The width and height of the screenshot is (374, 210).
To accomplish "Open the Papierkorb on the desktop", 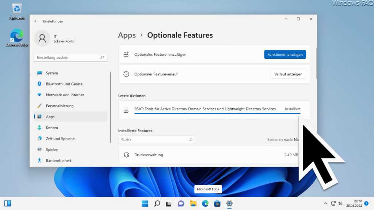I will [16, 8].
